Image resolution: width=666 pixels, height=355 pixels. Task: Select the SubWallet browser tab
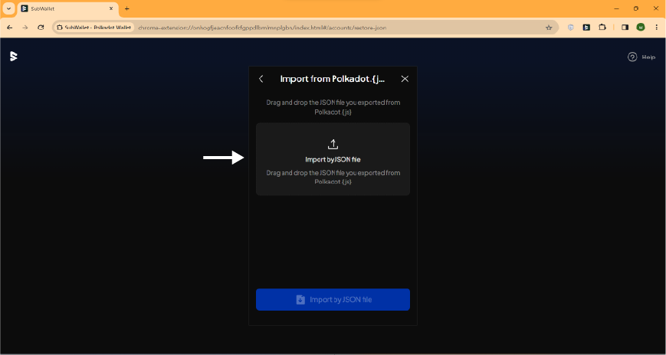coord(61,8)
